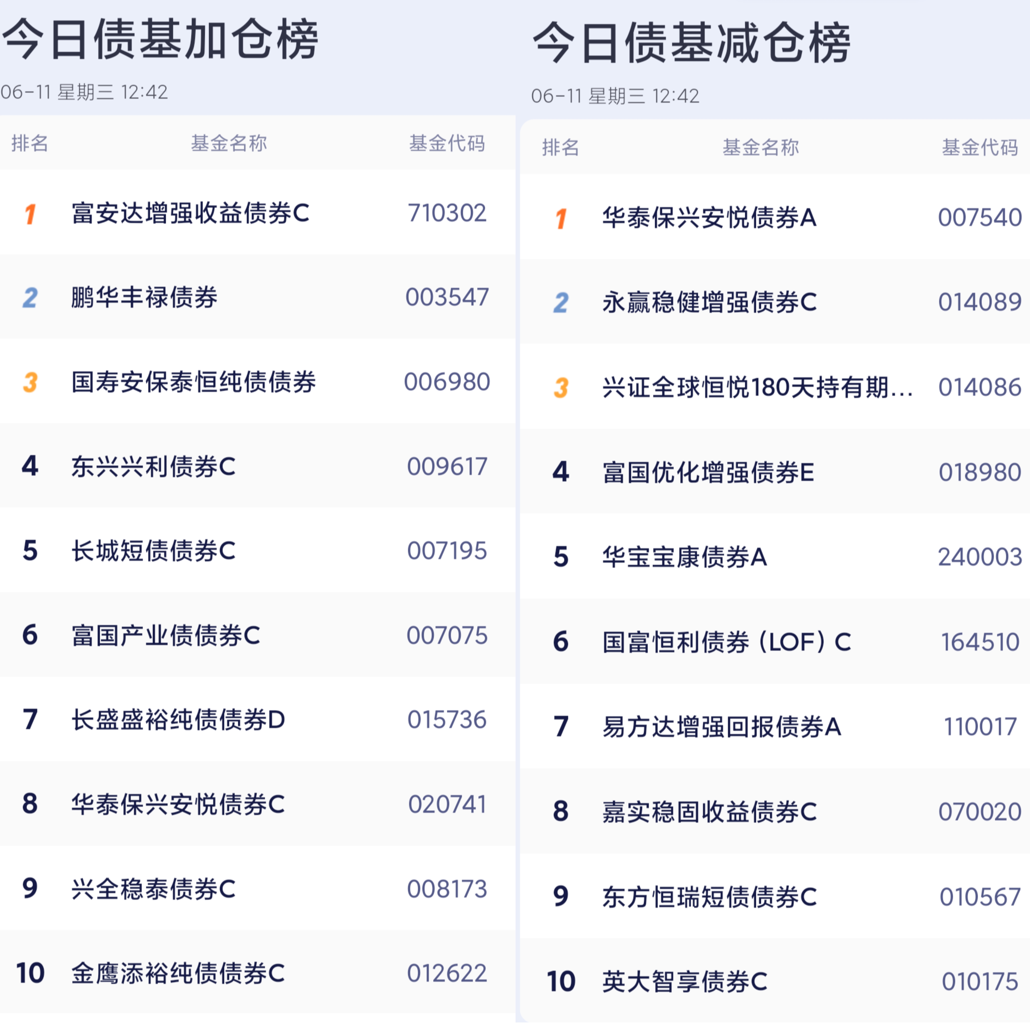Click the orange rank 1 badge for 富安达增强收益债券C
This screenshot has width=1030, height=1030.
30,214
